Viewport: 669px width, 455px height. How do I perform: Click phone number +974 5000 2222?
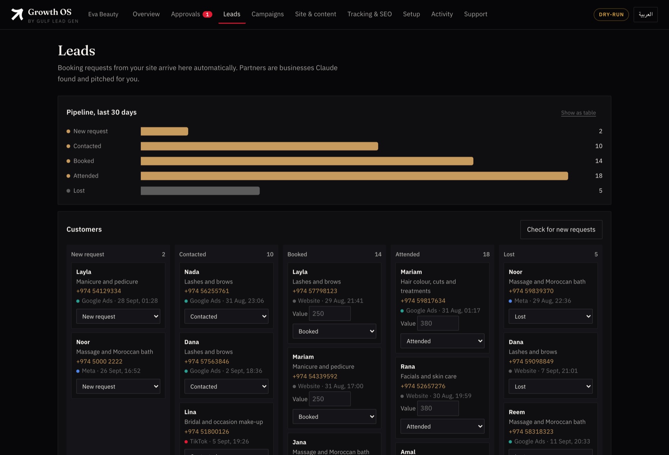pyautogui.click(x=99, y=361)
